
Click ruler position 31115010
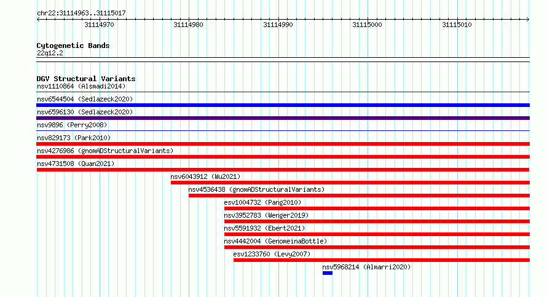(x=457, y=25)
